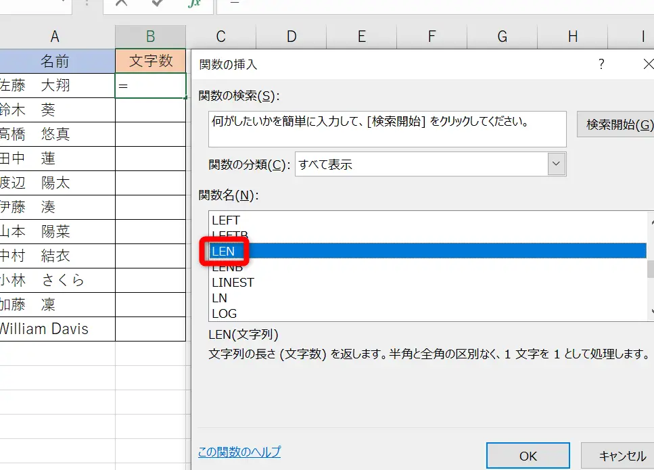This screenshot has width=654, height=470.
Task: Select LINEST in the function list
Action: [233, 282]
